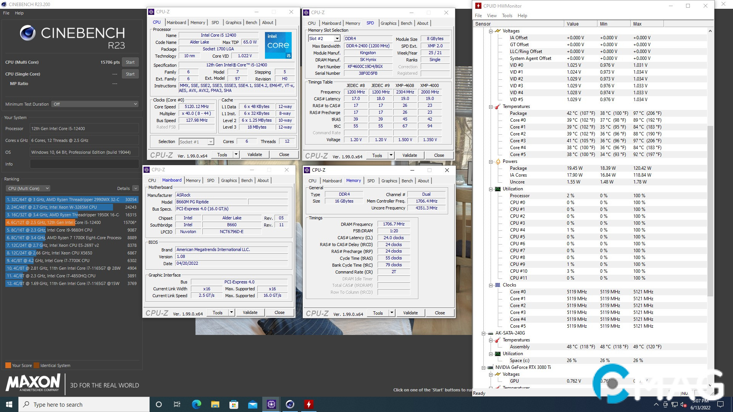Switch to the Bench tab in the CPU-Z CPU window
Viewport: 733px width, 412px height.
(251, 23)
